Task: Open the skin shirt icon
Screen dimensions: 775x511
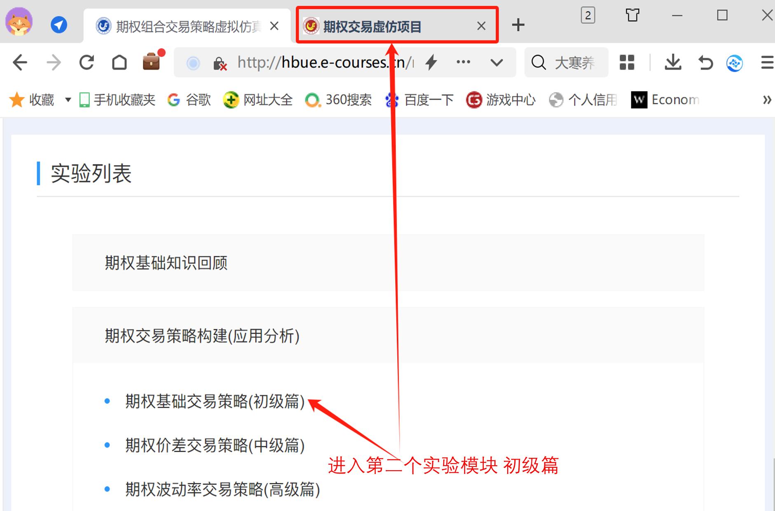Action: [632, 16]
